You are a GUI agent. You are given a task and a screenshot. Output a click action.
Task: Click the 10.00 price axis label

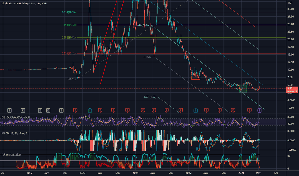click(x=291, y=70)
